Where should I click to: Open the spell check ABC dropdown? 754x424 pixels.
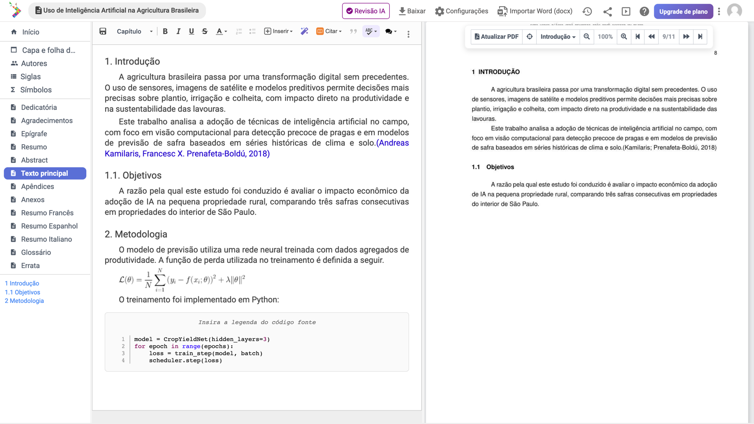(371, 32)
